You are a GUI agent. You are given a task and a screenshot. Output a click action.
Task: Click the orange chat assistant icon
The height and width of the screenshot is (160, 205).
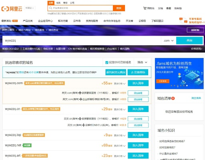pyautogui.click(x=183, y=20)
